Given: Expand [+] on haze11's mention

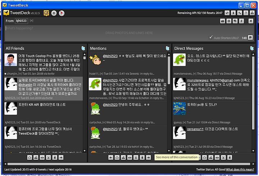Looking at the screenshot, I should [101, 74].
